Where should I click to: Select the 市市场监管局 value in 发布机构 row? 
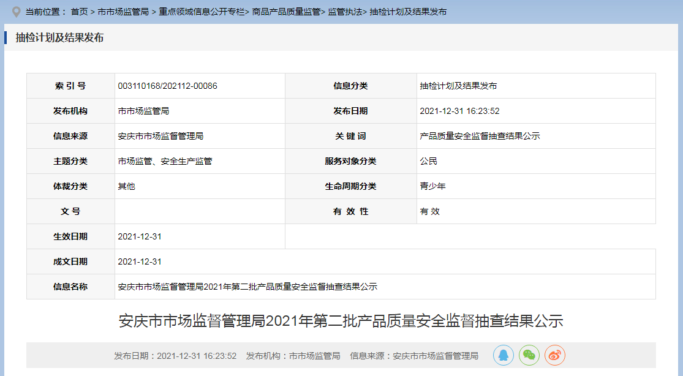click(143, 111)
